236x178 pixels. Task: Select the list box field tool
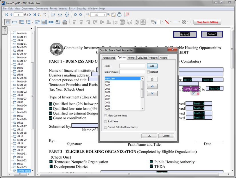point(44,22)
